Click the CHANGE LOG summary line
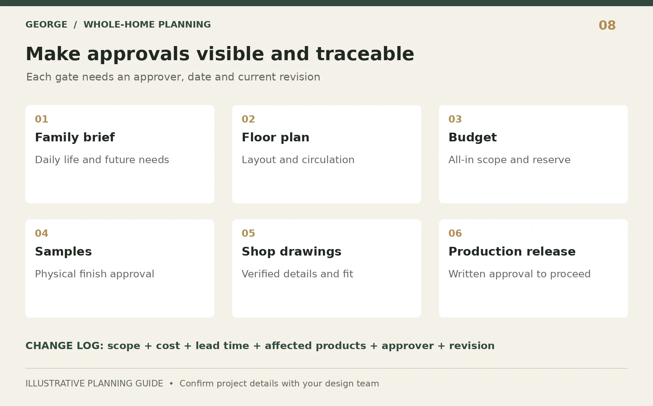 260,346
